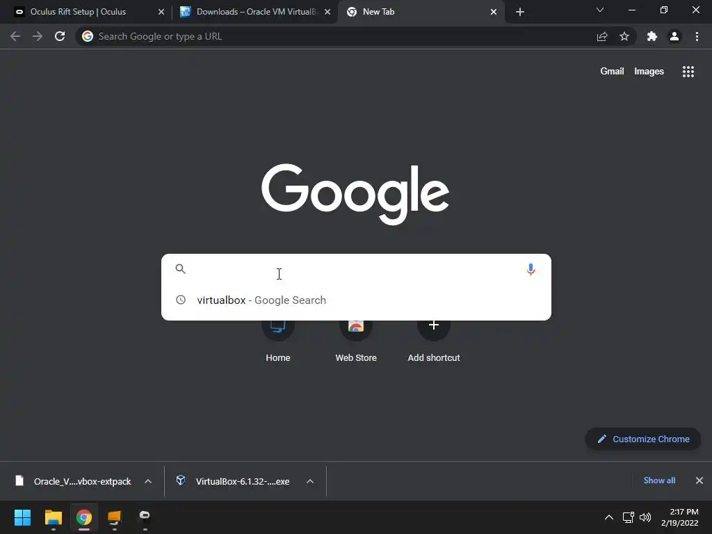Open File Explorer from taskbar
The width and height of the screenshot is (712, 534).
(53, 517)
